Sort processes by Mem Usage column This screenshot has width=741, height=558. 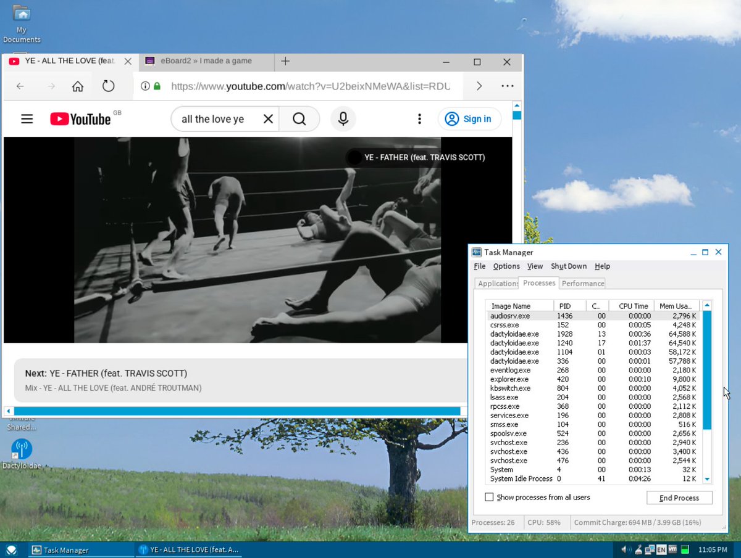pyautogui.click(x=676, y=306)
